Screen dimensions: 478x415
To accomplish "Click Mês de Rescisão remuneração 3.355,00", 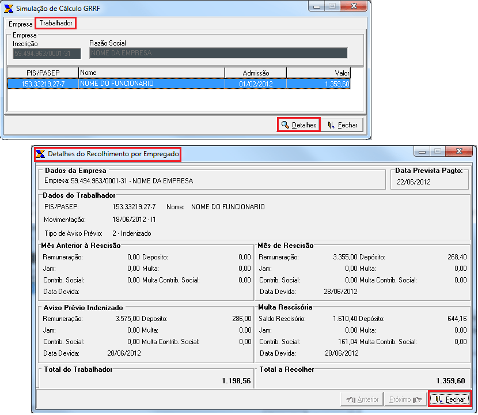I will [345, 257].
